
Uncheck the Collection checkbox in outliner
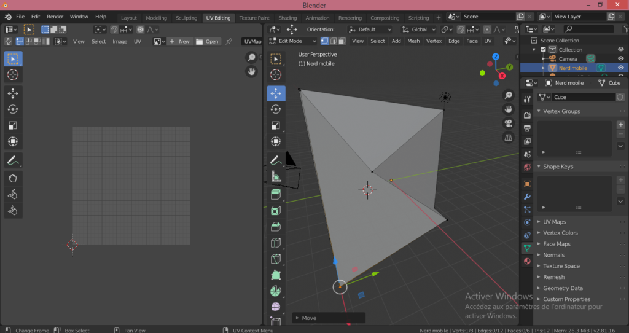(544, 50)
